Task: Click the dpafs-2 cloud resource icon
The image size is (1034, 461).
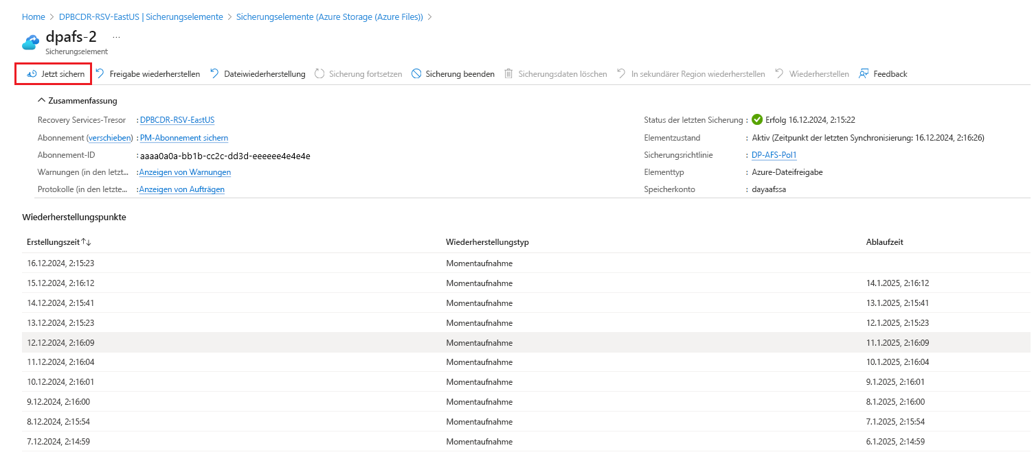Action: [31, 42]
